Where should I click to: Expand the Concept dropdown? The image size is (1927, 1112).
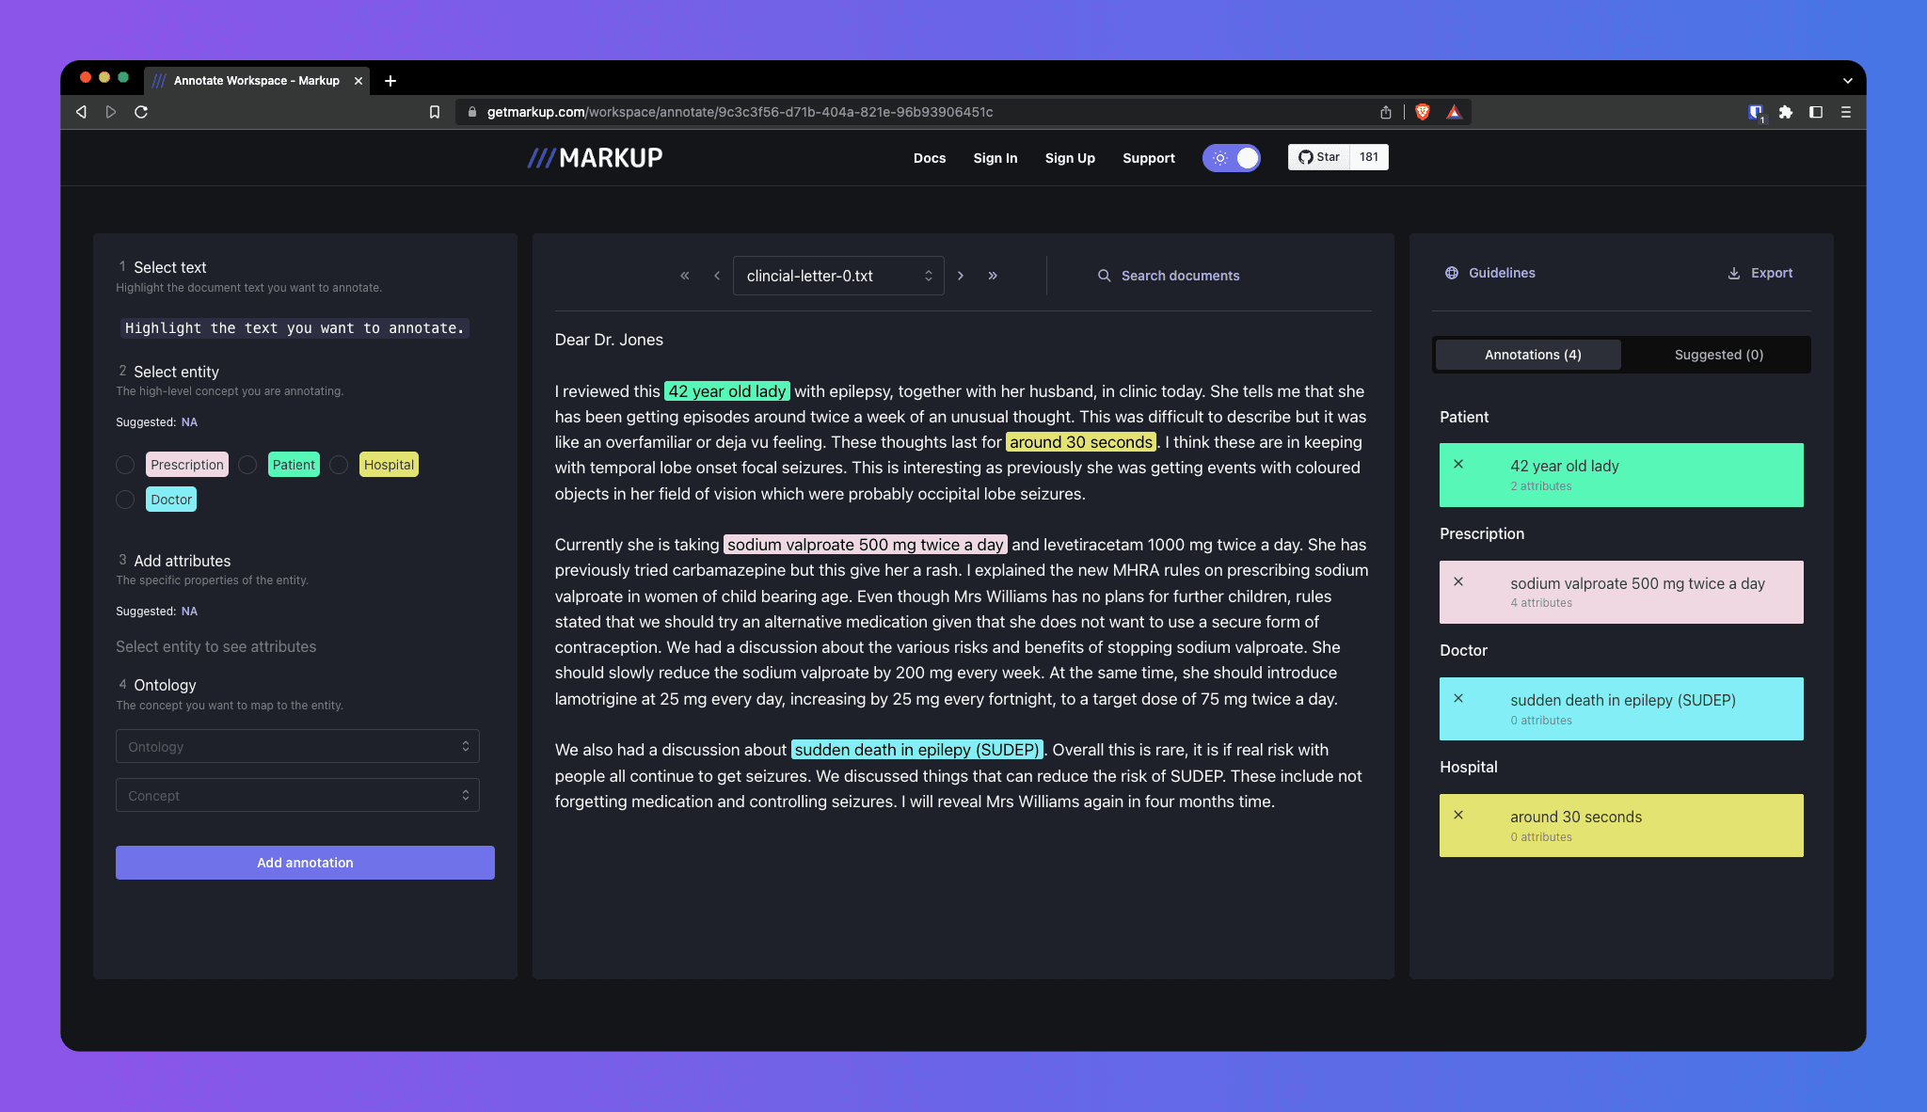point(297,796)
